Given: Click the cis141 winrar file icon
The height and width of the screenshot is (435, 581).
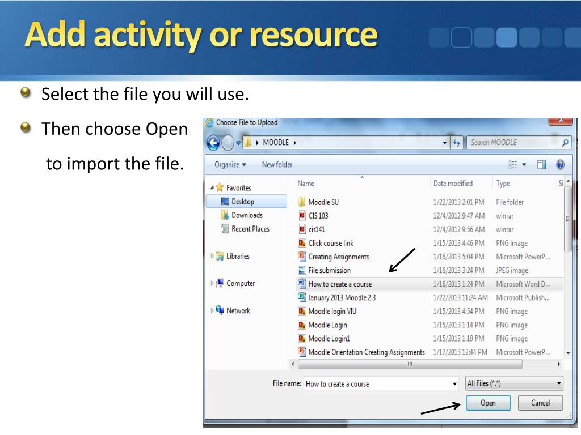Looking at the screenshot, I should point(302,229).
